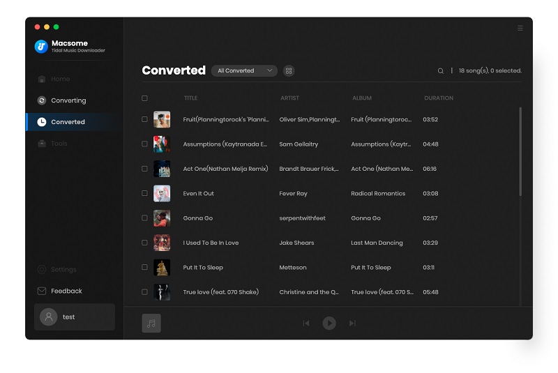
Task: Click '18 song(s), 0 selected.' status text
Action: pyautogui.click(x=490, y=70)
